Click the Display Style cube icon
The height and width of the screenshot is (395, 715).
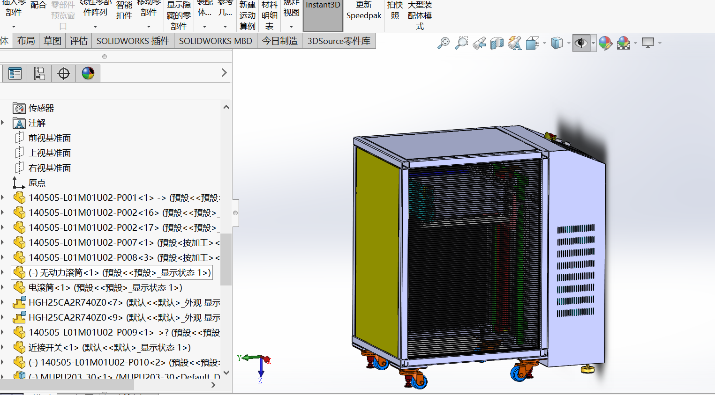coord(557,43)
